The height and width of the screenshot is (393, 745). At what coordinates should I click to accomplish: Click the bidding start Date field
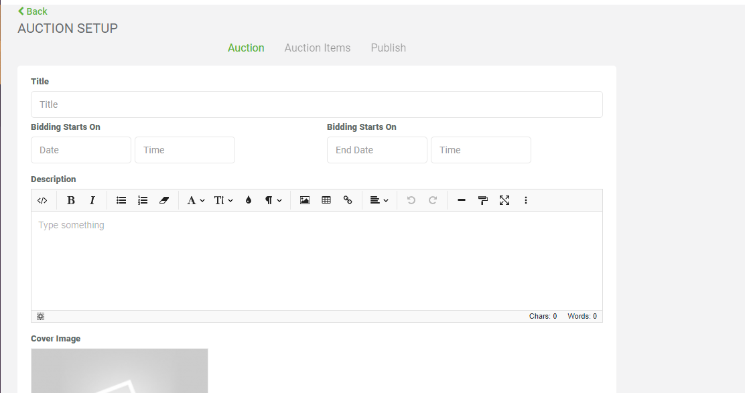[81, 150]
